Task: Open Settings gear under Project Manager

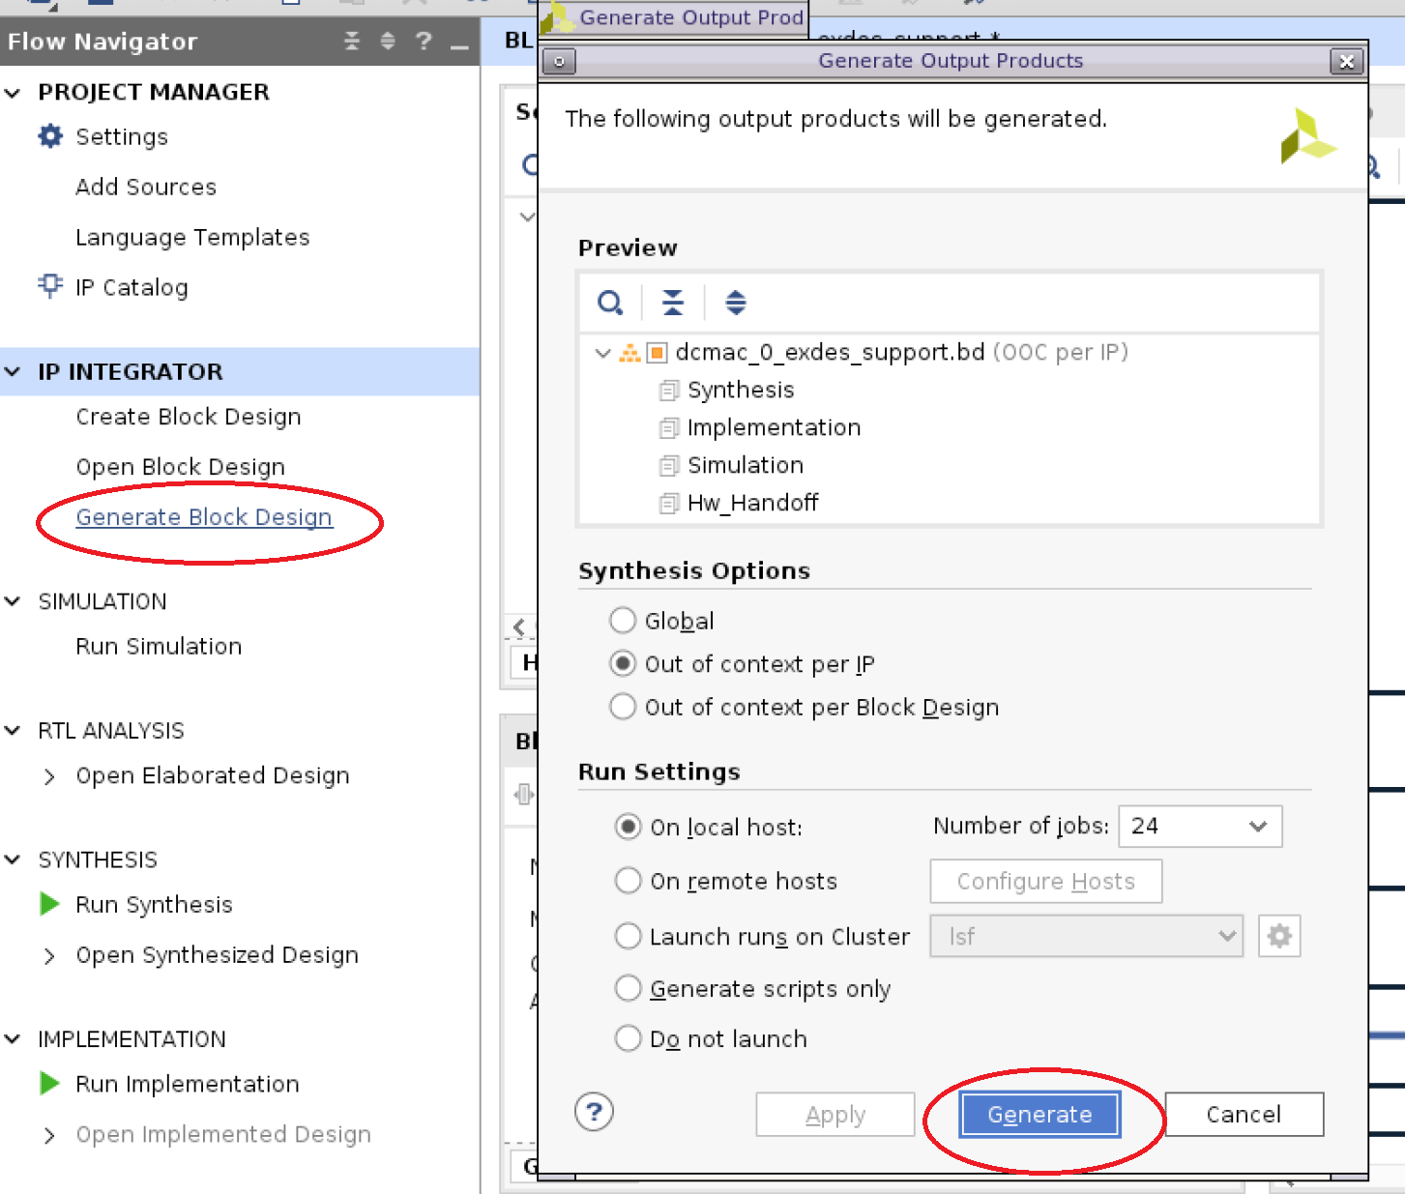Action: [x=49, y=136]
